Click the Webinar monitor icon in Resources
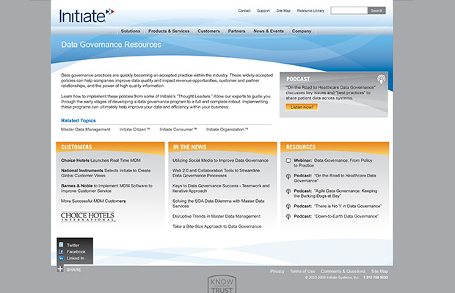 (x=288, y=160)
